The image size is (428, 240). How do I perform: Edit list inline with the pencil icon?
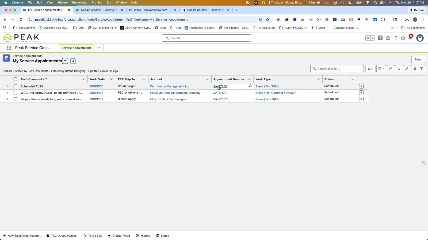point(407,69)
